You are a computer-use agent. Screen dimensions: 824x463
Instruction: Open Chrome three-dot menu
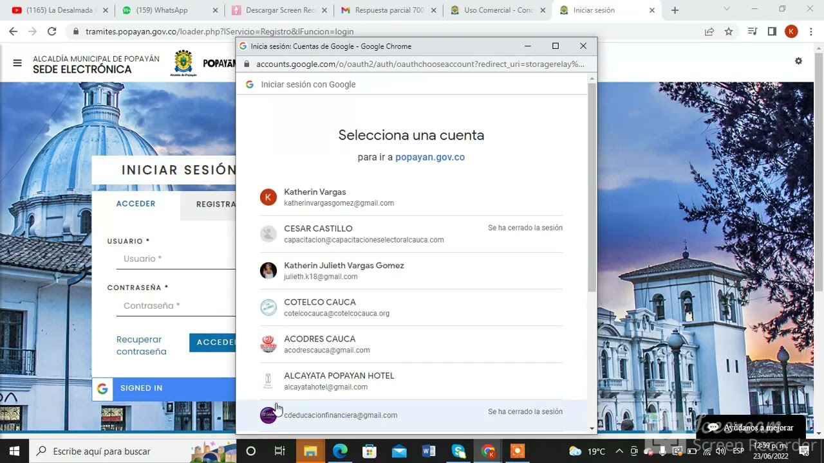pos(811,31)
